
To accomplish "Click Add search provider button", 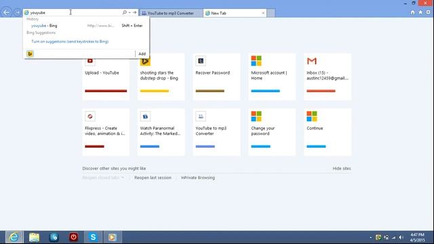I will tap(142, 54).
